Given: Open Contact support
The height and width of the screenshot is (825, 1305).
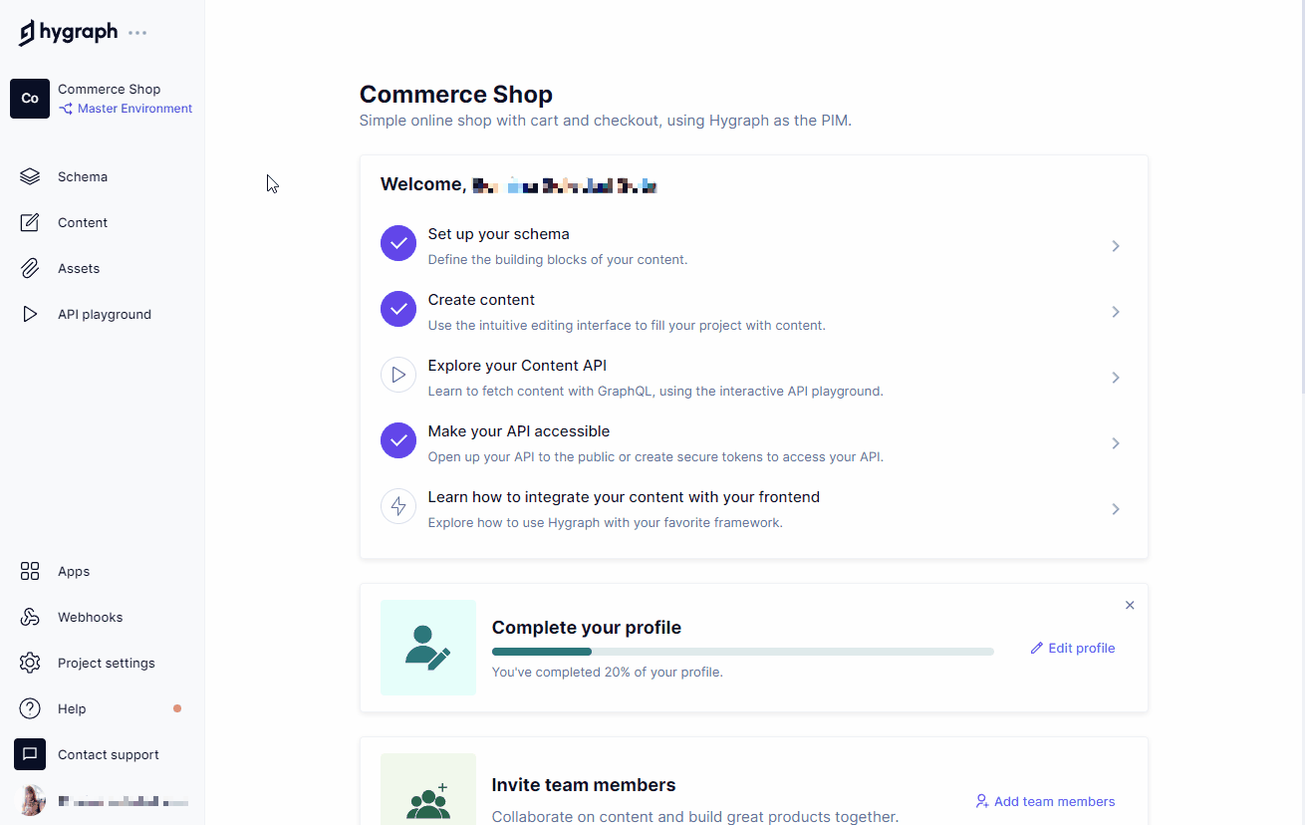Looking at the screenshot, I should 107,754.
